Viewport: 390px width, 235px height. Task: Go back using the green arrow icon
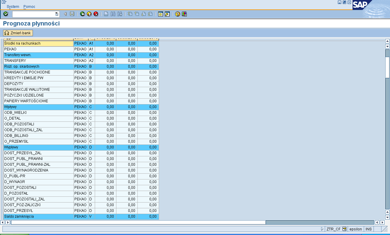83,14
